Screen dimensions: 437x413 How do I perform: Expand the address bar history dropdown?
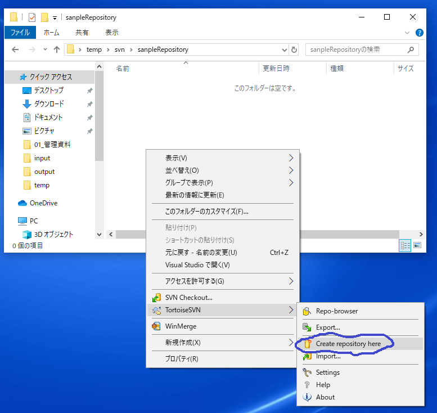[x=284, y=50]
